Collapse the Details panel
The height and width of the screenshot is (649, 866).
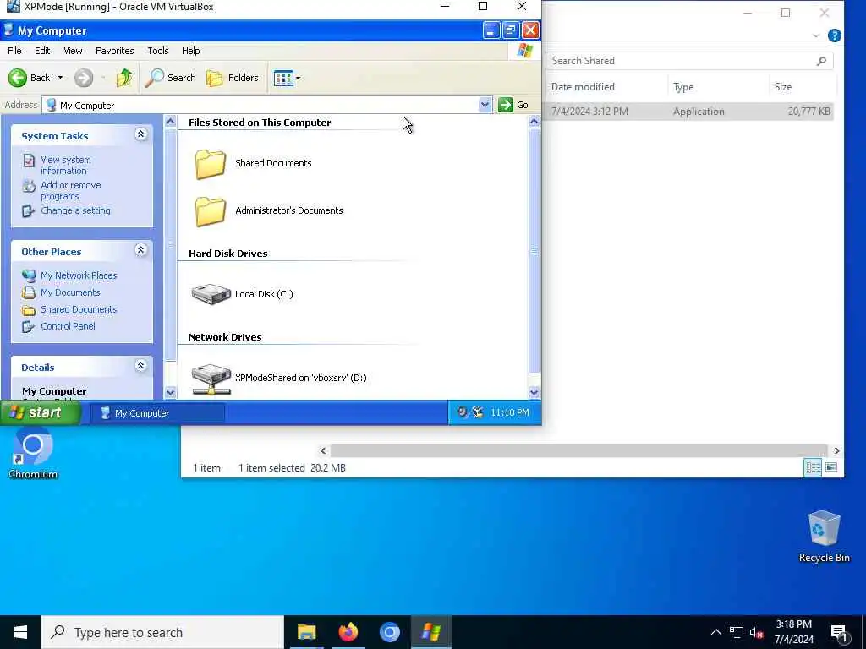tap(141, 366)
